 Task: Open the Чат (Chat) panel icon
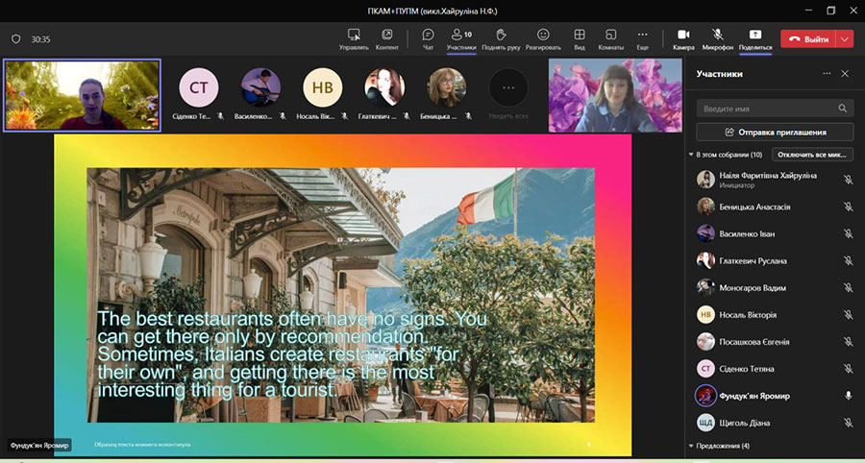pos(428,36)
